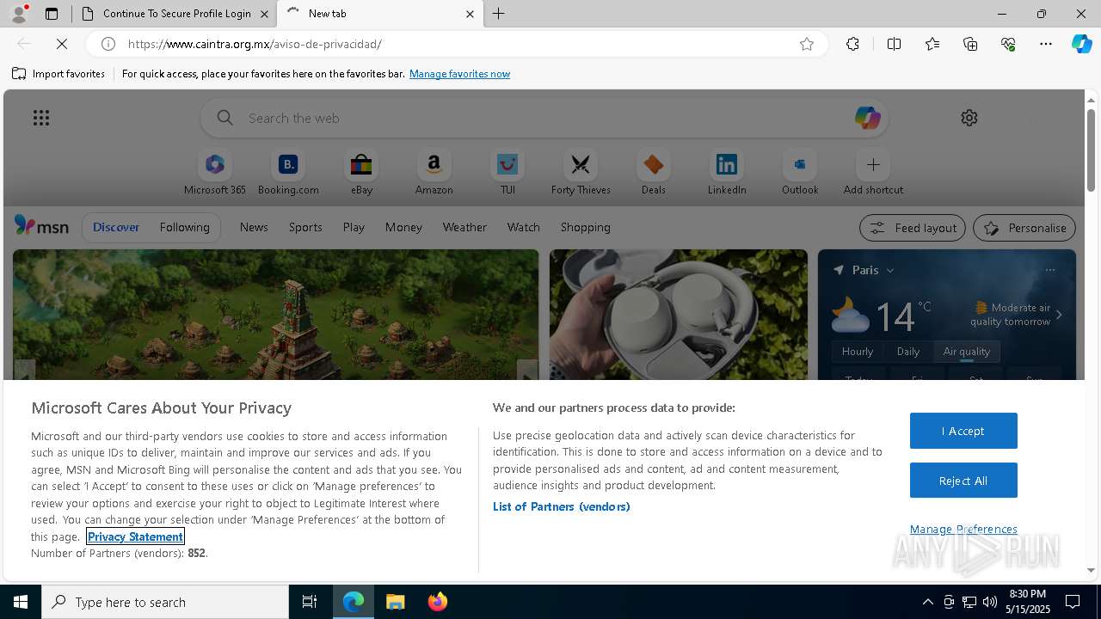Open the Money section
Viewport: 1101px width, 619px height.
[x=403, y=227]
